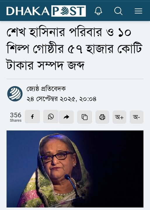Share the article via WhatsApp
This screenshot has width=150, height=210.
pos(51,117)
